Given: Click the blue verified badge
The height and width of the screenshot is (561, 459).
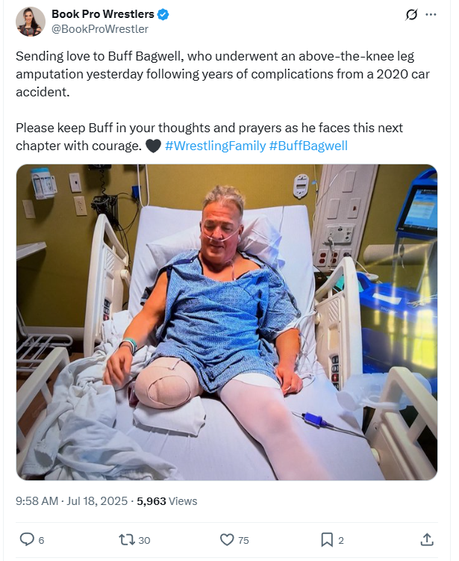Looking at the screenshot, I should coord(163,14).
